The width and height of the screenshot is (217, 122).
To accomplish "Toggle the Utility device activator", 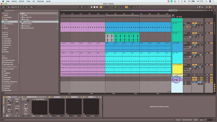I will 6,97.
